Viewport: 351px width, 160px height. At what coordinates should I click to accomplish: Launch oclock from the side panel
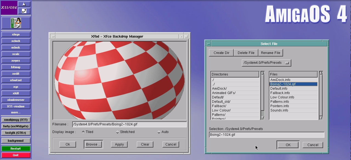point(16,48)
